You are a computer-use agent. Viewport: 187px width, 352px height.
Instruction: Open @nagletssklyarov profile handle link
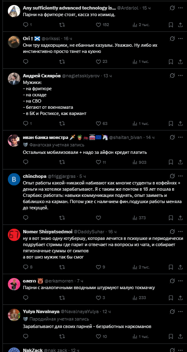[x=81, y=76]
